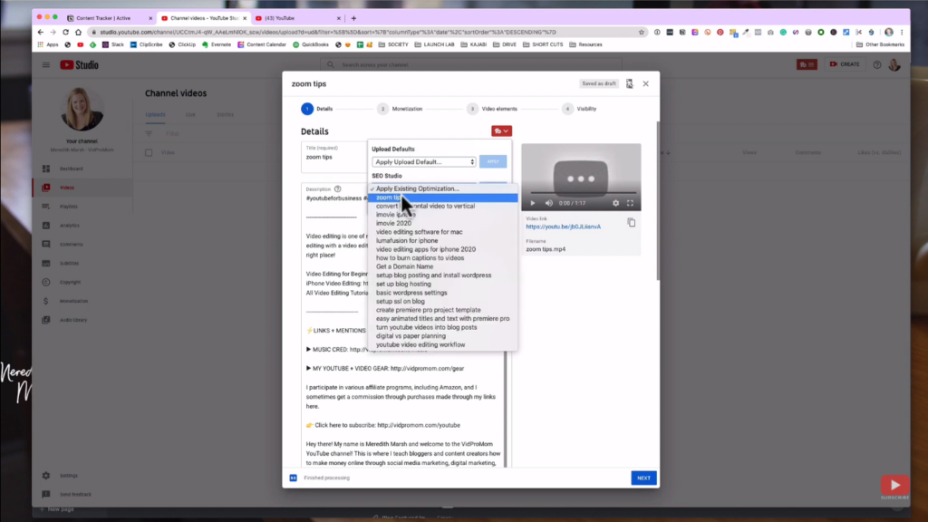928x522 pixels.
Task: Click the feedback icon beside Saved as draft
Action: [630, 84]
